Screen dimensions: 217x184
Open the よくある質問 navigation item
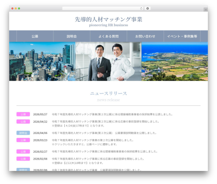pos(108,36)
